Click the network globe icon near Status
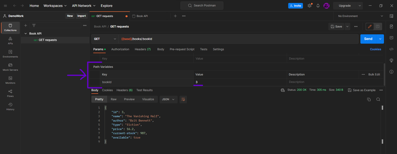 point(283,90)
